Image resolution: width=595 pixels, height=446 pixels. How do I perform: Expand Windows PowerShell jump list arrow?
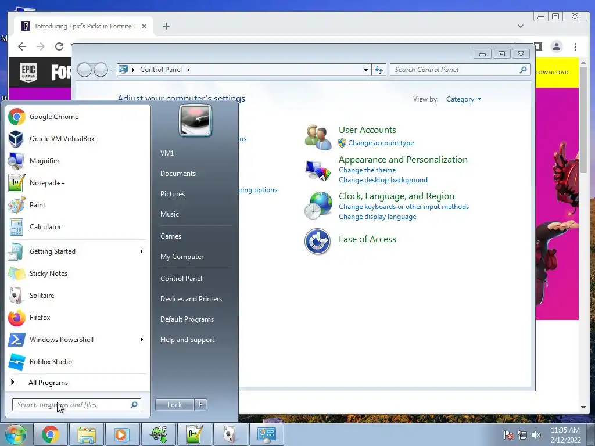(x=142, y=339)
